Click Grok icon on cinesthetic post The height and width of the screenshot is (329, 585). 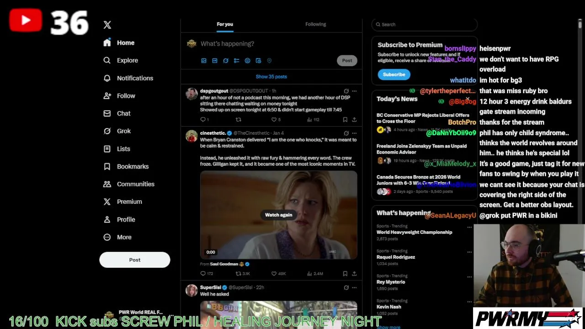click(346, 133)
